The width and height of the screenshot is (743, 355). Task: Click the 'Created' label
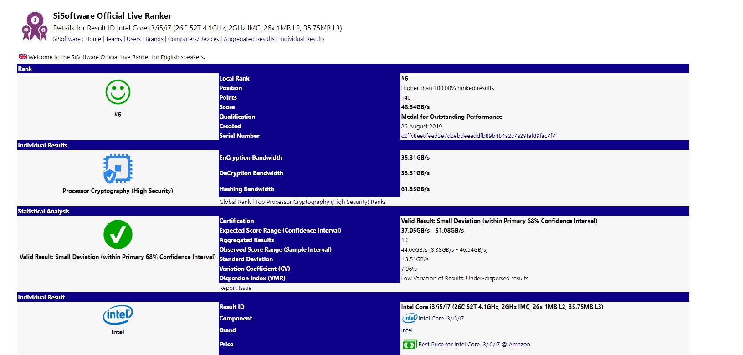pyautogui.click(x=230, y=126)
